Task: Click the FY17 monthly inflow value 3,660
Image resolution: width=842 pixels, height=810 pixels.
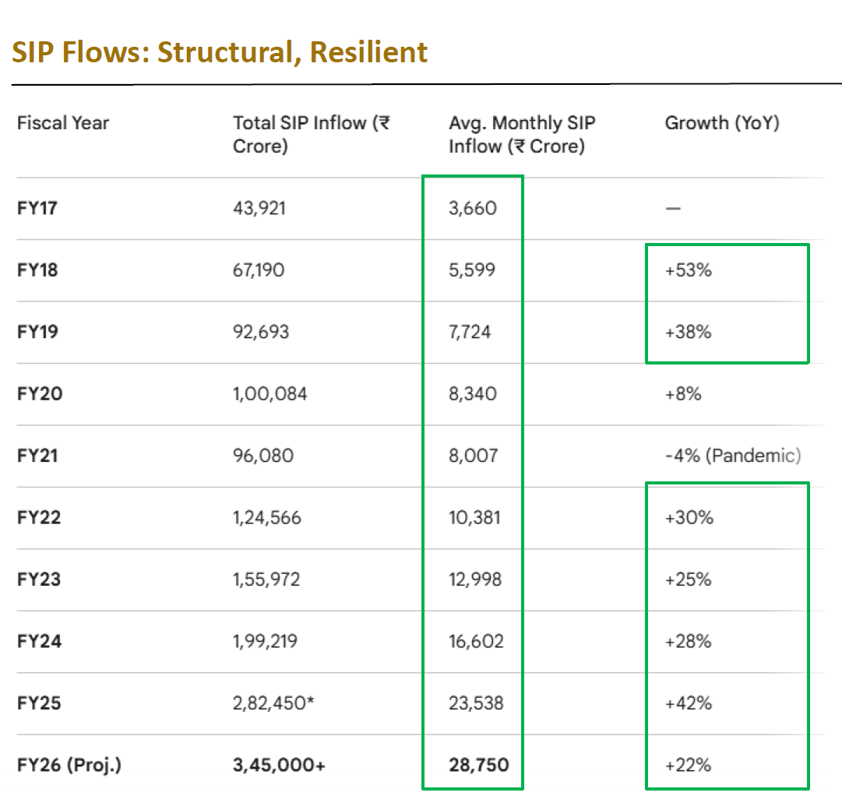Action: click(x=473, y=208)
